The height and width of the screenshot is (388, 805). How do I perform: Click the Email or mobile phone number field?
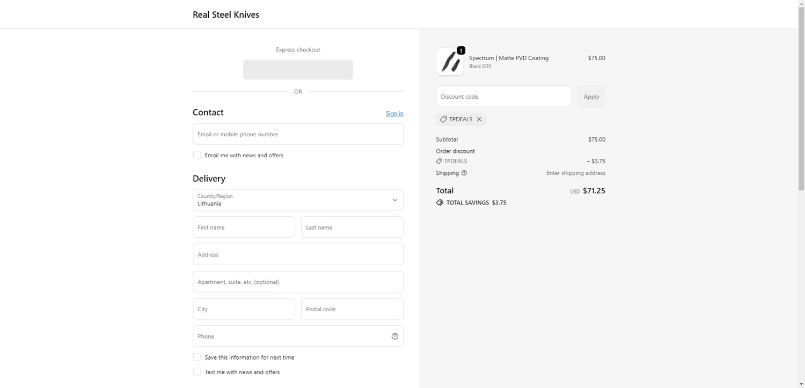coord(298,134)
